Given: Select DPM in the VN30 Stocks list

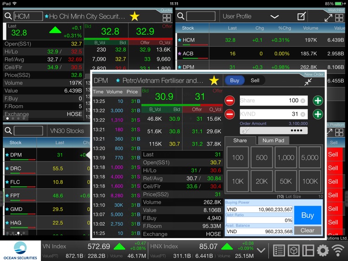Looking at the screenshot, I should click(47, 155).
